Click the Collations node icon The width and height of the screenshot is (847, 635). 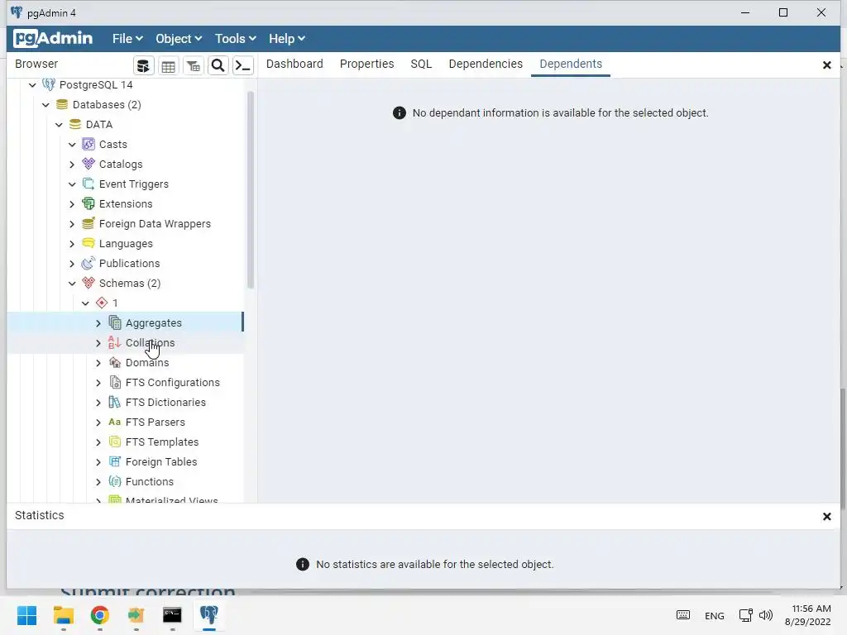[114, 342]
